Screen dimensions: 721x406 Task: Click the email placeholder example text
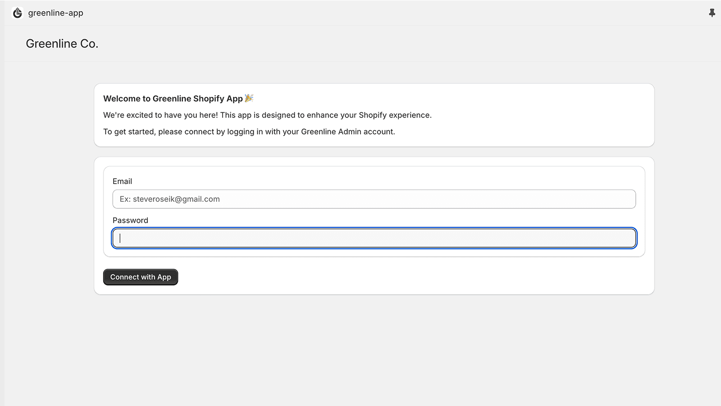(170, 199)
